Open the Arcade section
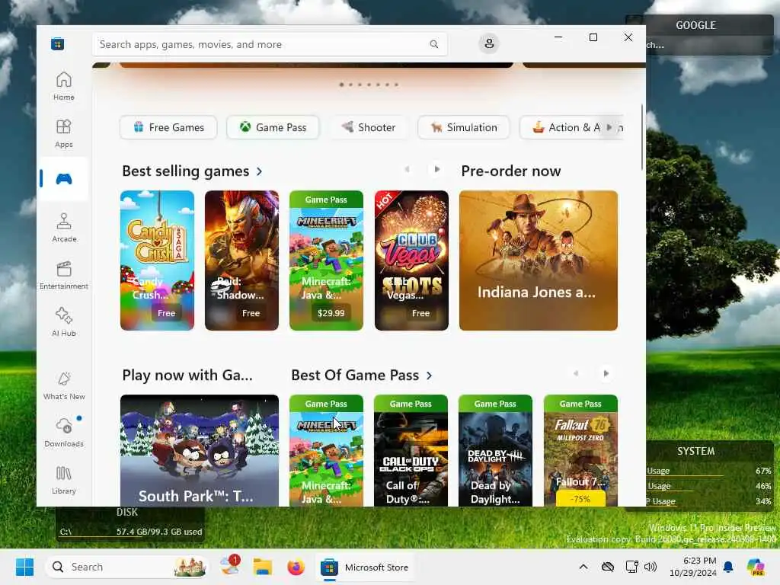The height and width of the screenshot is (585, 780). point(64,228)
